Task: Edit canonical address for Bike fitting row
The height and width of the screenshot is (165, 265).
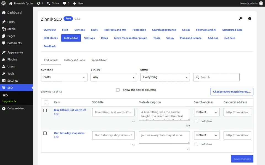Action: 237,112
